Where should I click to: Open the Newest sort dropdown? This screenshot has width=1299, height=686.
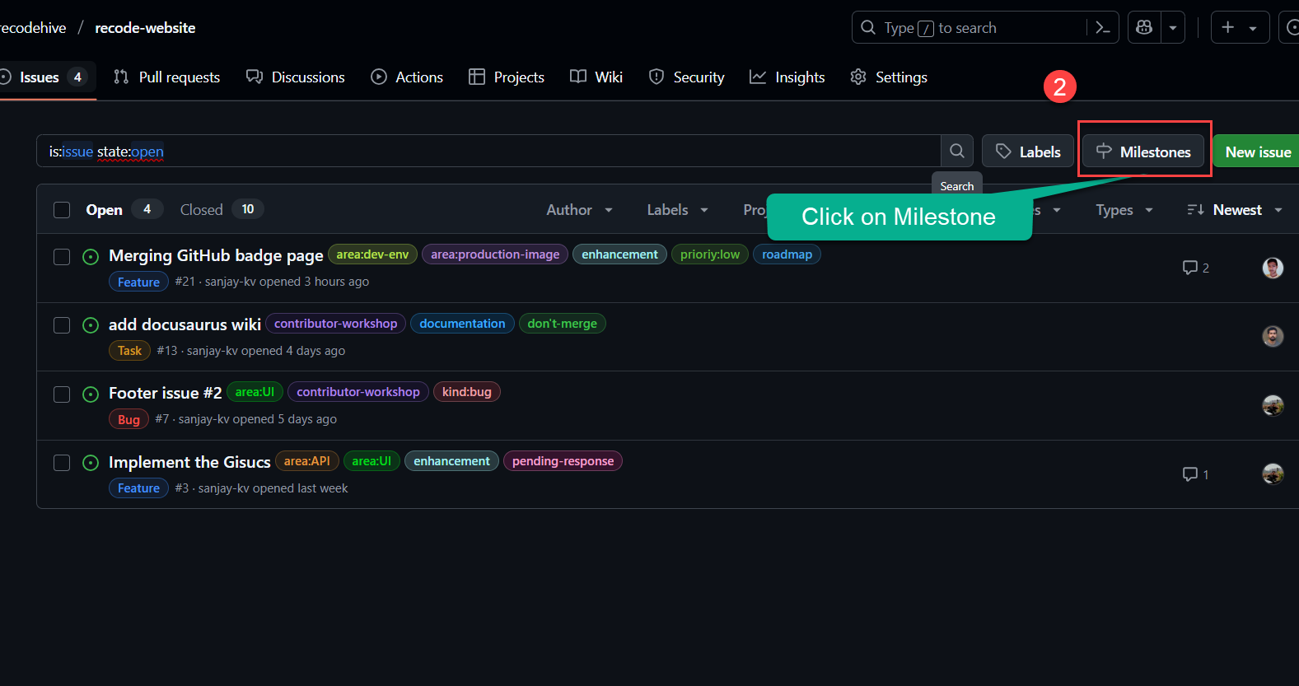[1235, 210]
